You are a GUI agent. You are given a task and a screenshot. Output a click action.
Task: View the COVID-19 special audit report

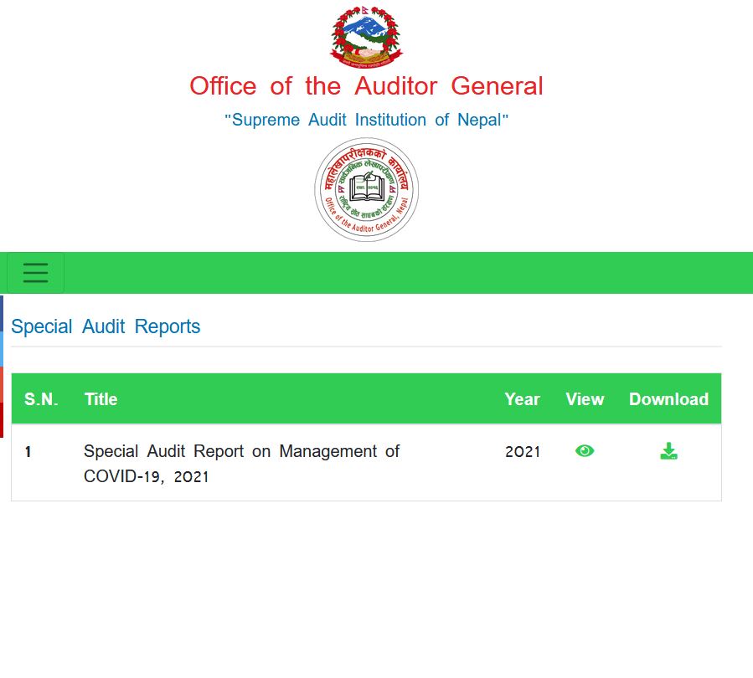point(585,451)
